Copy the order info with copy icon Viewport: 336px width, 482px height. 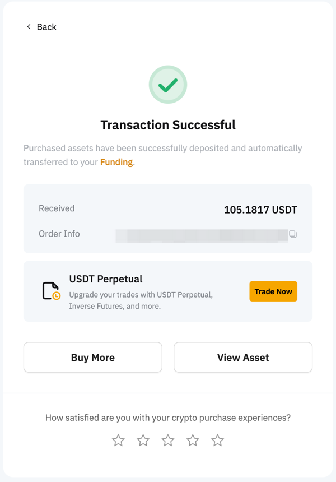(x=293, y=234)
